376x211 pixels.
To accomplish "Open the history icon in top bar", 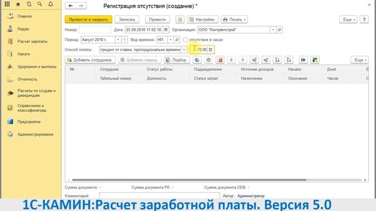I will 29,4.
